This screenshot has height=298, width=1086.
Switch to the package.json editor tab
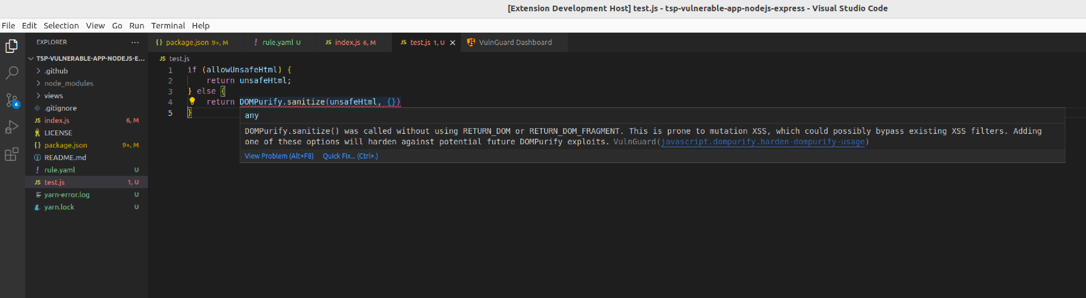[x=196, y=42]
